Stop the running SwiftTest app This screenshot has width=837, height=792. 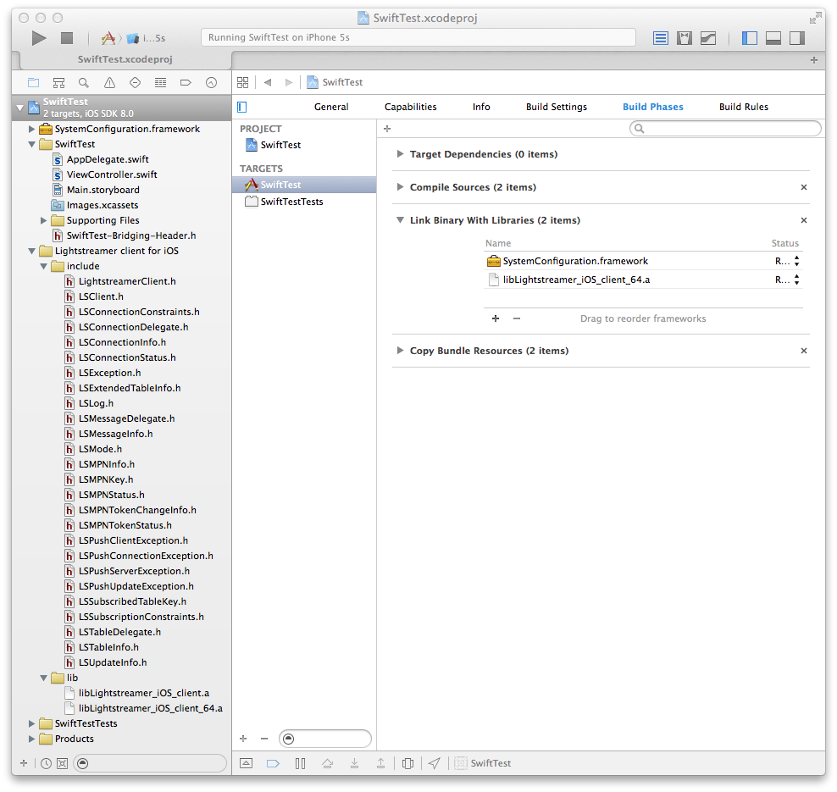click(x=67, y=38)
